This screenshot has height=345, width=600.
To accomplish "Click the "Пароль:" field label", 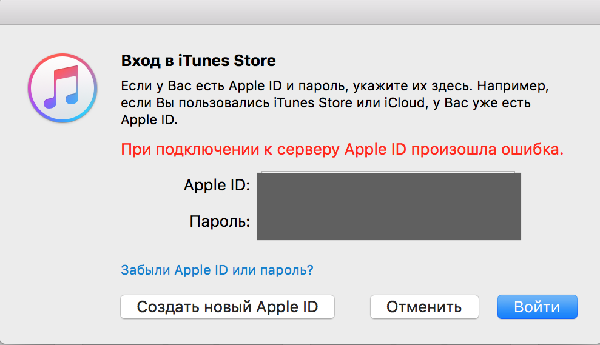I will pyautogui.click(x=220, y=221).
